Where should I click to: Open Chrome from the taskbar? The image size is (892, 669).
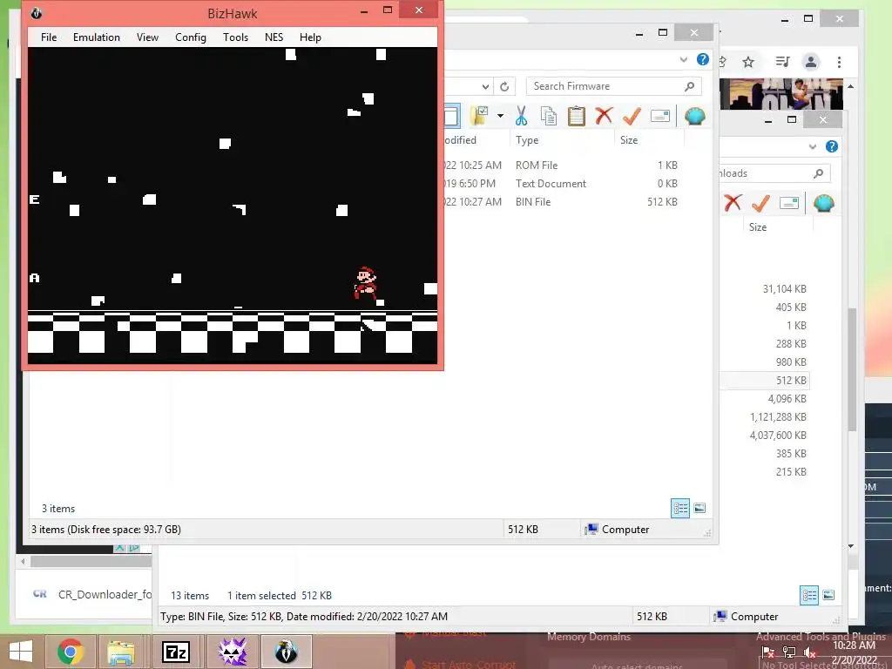70,652
